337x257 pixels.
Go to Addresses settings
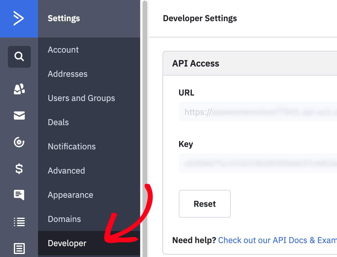[x=68, y=74]
